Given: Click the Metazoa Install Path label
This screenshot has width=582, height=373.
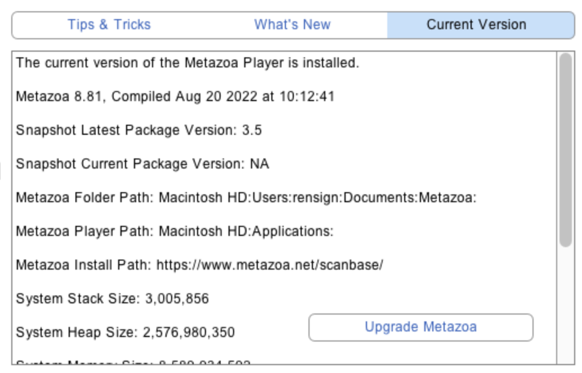Looking at the screenshot, I should pos(83,265).
